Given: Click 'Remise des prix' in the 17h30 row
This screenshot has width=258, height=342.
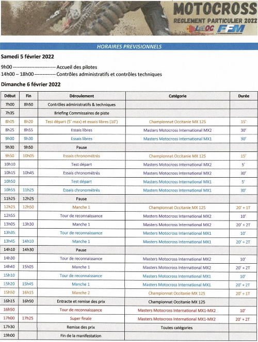Looking at the screenshot, I should coord(81,327).
